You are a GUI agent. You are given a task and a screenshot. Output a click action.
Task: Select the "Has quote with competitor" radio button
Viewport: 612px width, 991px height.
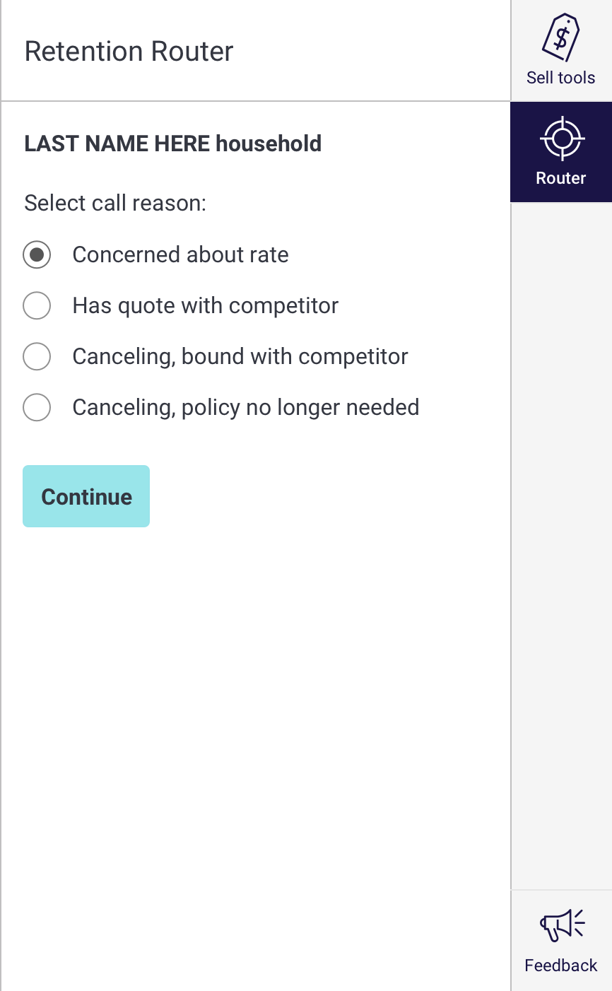point(37,305)
